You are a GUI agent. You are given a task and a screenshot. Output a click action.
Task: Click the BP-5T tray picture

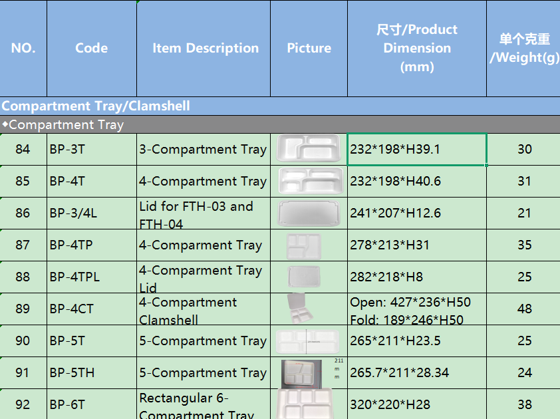(309, 341)
